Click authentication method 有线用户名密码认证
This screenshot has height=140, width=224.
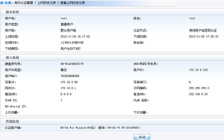tap(203, 31)
